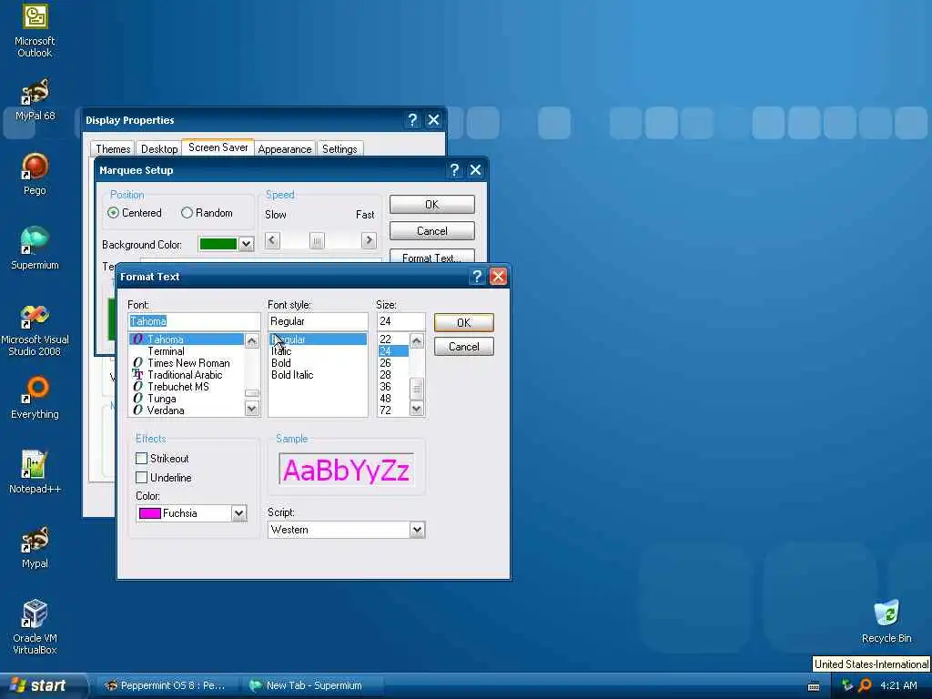This screenshot has width=932, height=699.
Task: Open the Windows start button
Action: point(40,685)
